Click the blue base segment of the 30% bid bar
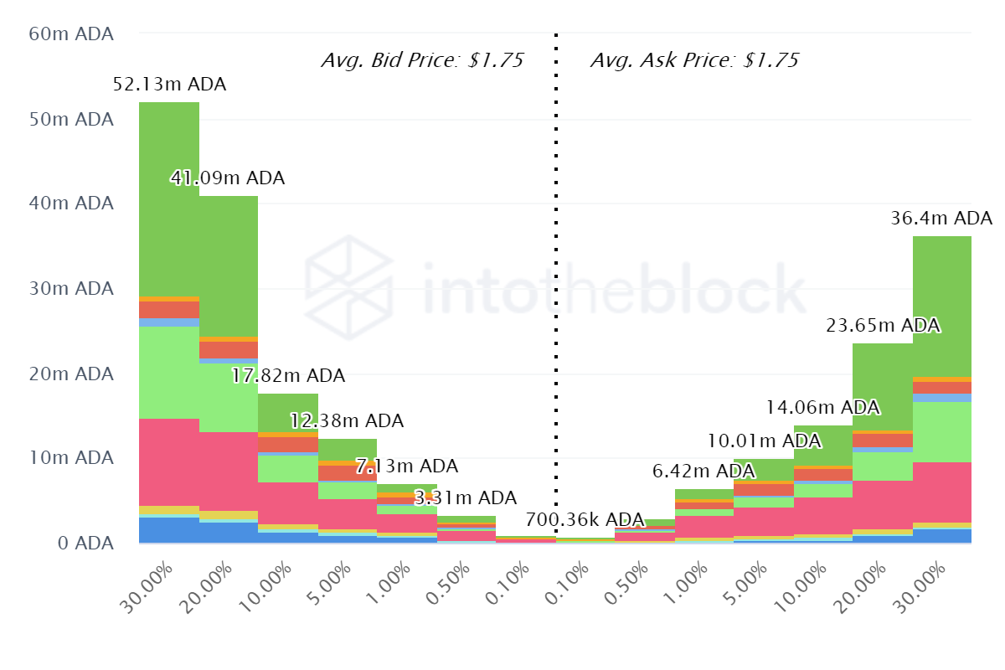1005x670 pixels. click(169, 530)
